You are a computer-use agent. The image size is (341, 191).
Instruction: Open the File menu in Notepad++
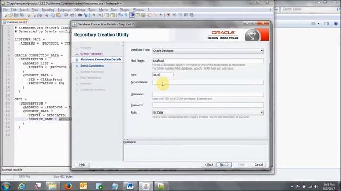tap(5, 10)
